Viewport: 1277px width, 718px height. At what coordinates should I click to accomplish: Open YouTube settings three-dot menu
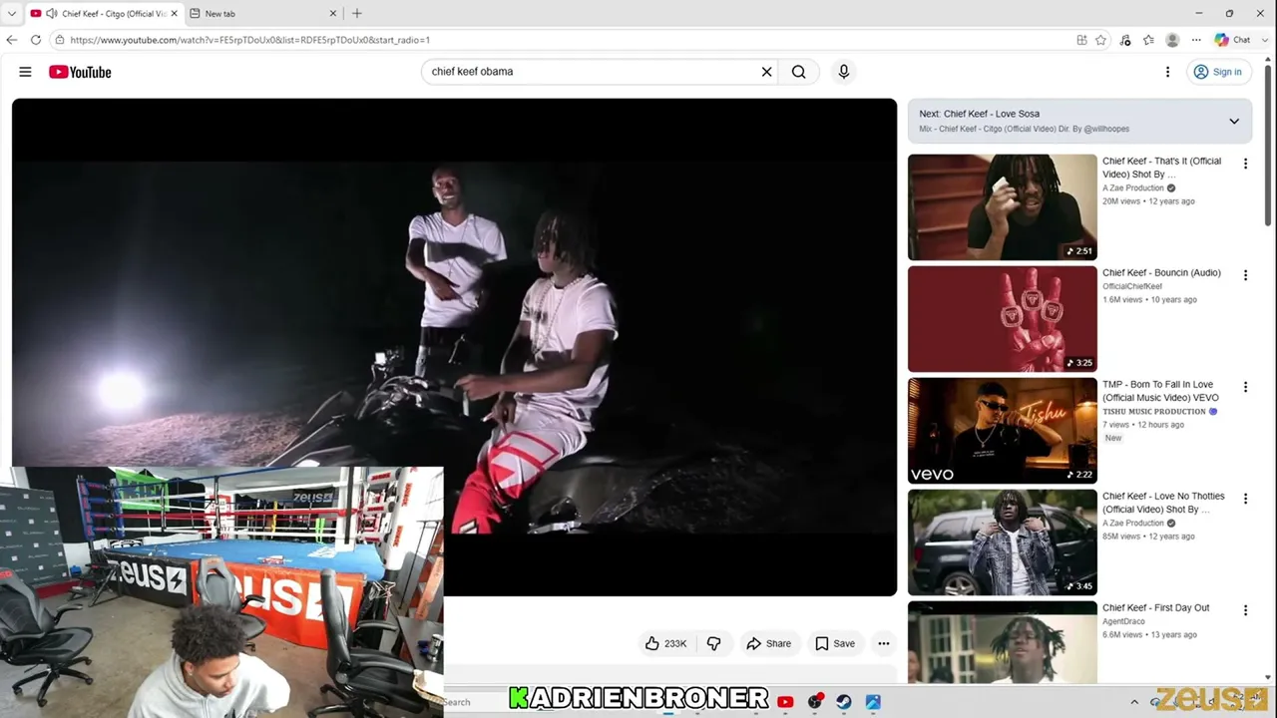coord(1167,72)
